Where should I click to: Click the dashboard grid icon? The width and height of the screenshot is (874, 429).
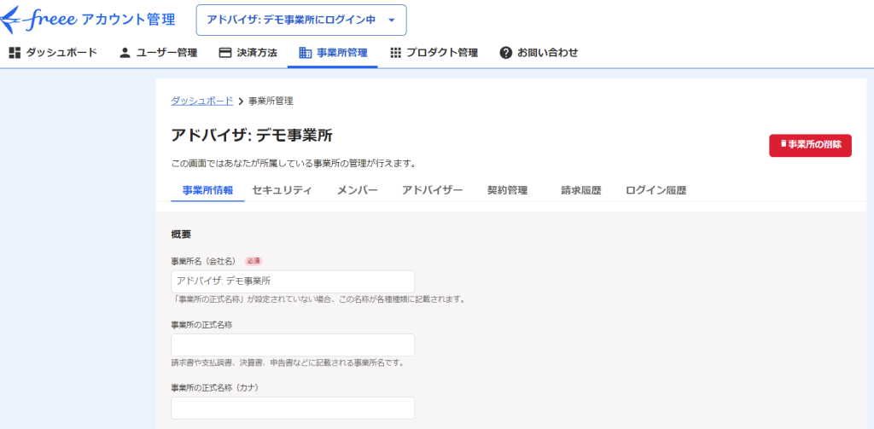click(x=15, y=53)
